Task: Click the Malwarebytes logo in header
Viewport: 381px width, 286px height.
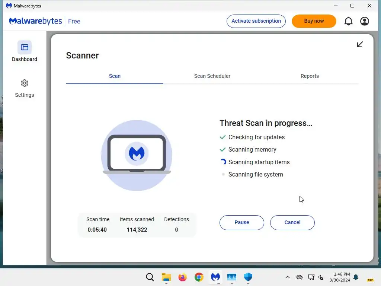Action: tap(35, 21)
